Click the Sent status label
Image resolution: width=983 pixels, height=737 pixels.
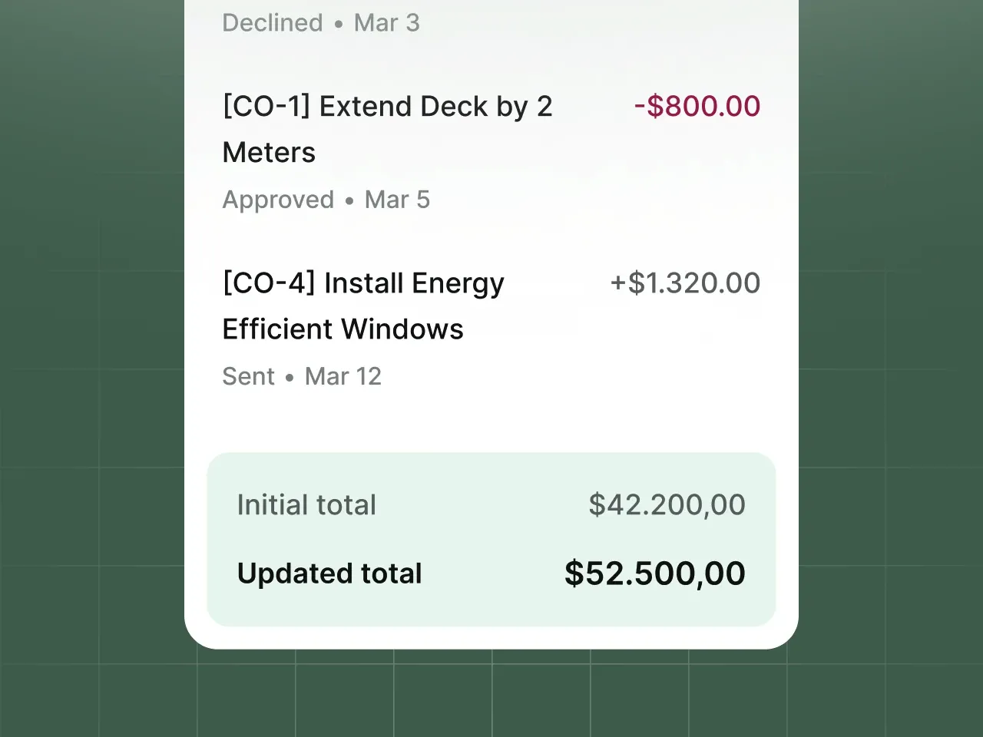248,376
